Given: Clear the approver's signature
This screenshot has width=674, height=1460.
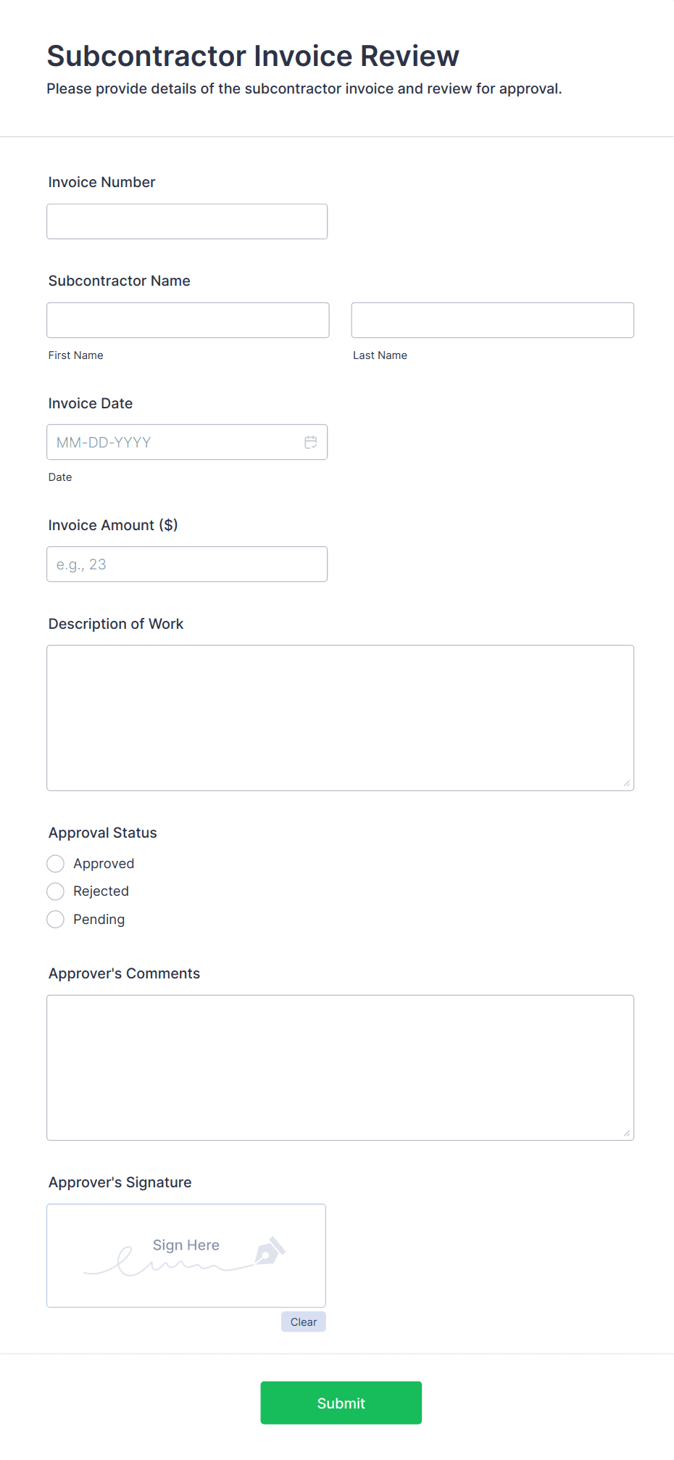Looking at the screenshot, I should 303,1321.
